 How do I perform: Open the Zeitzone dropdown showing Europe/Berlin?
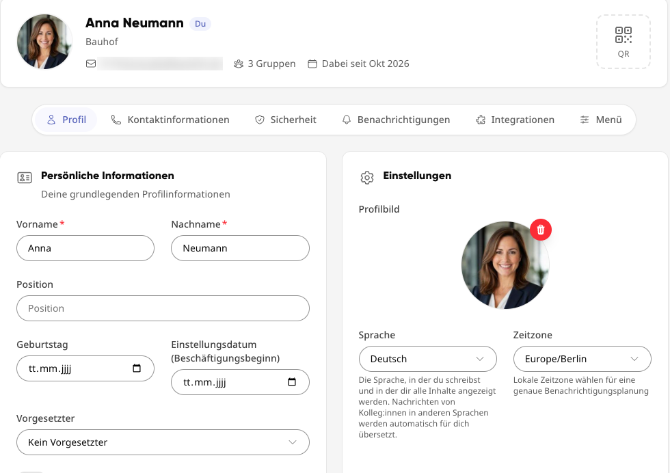582,359
